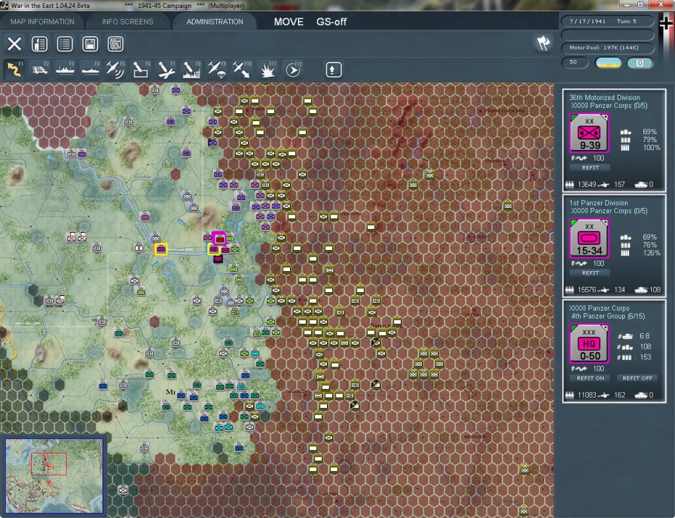
Task: Select 1st Panzer Division unit counter
Action: click(x=589, y=238)
